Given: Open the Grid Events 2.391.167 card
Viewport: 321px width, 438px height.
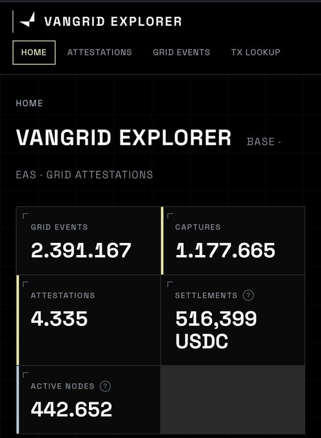Looking at the screenshot, I should coord(88,240).
